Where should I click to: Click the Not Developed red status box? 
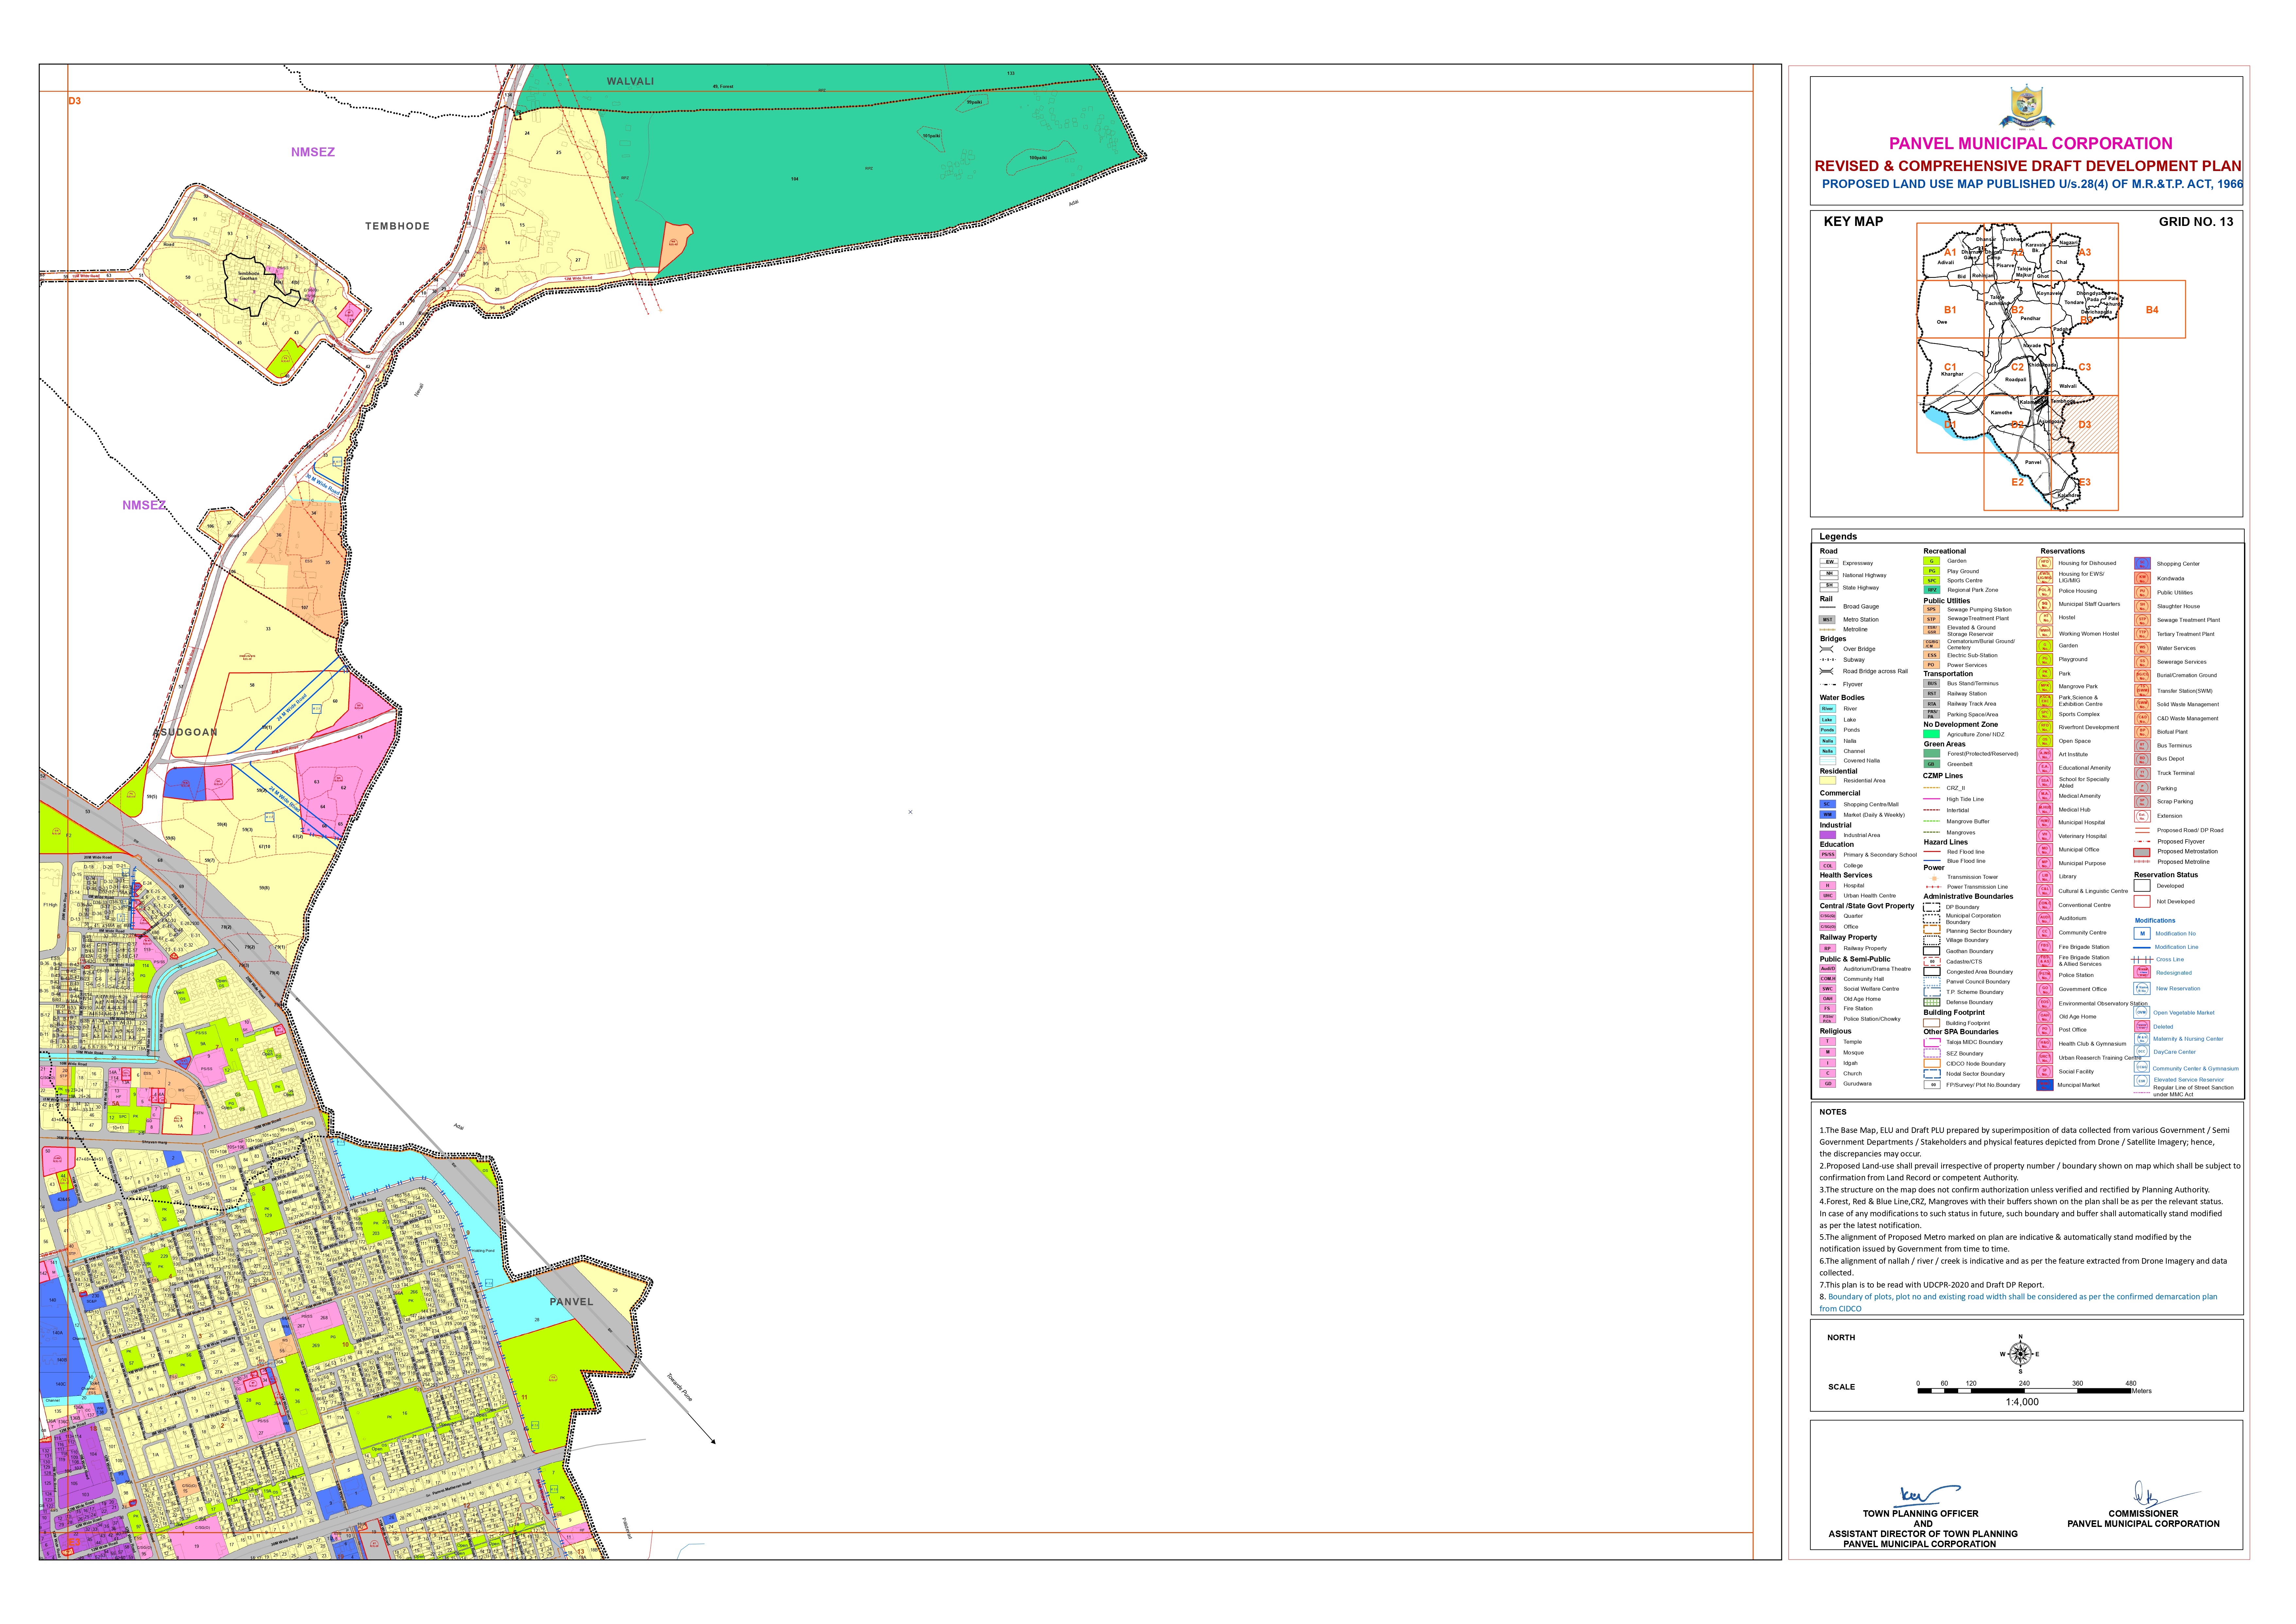click(x=2142, y=902)
